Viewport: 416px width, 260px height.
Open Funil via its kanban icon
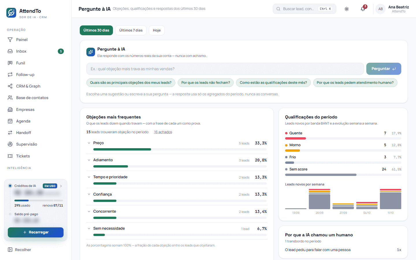(x=10, y=63)
